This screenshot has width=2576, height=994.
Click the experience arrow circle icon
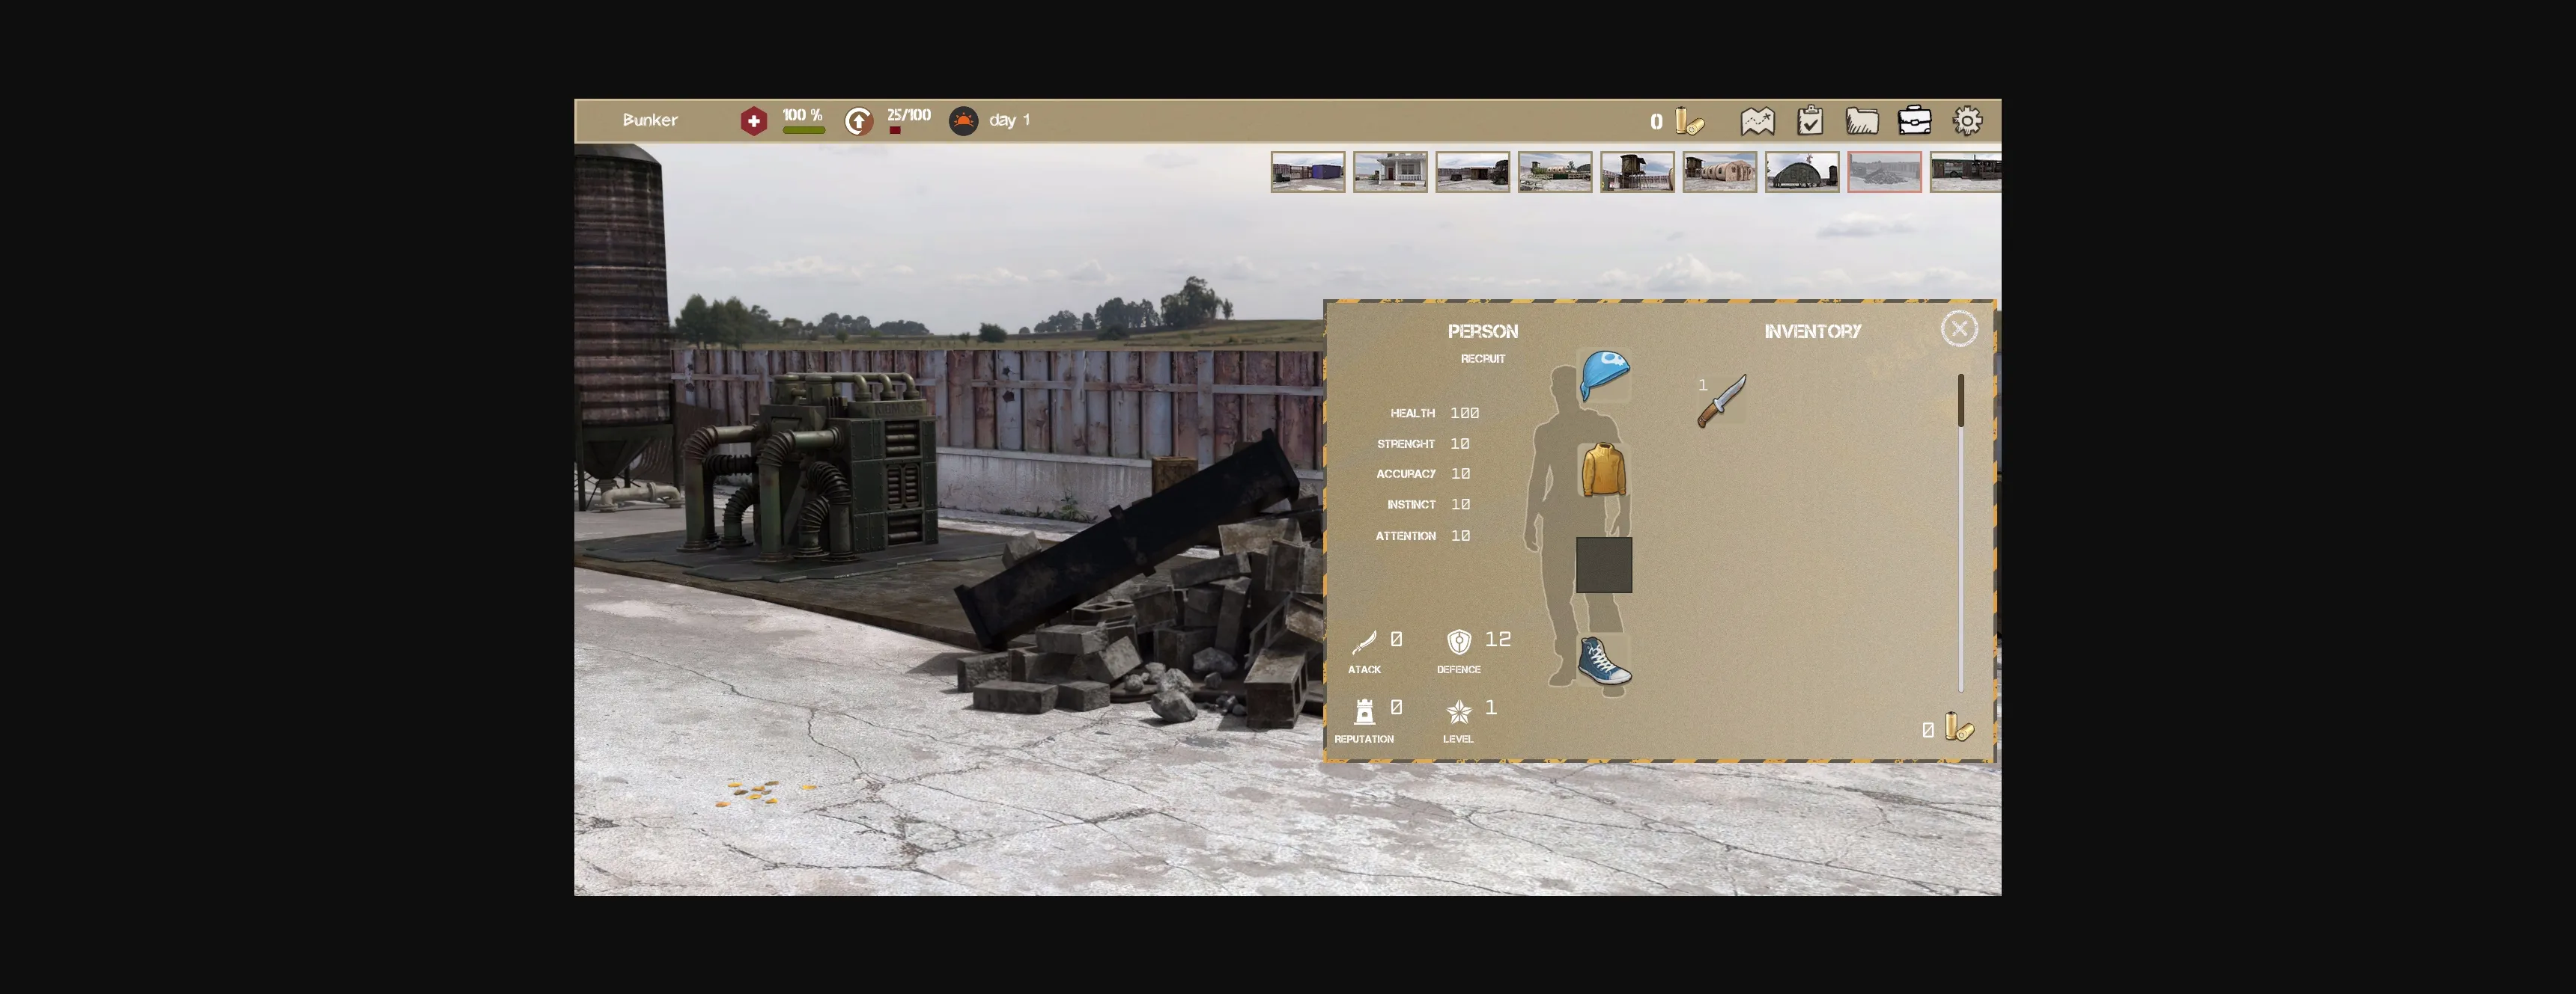pos(858,121)
